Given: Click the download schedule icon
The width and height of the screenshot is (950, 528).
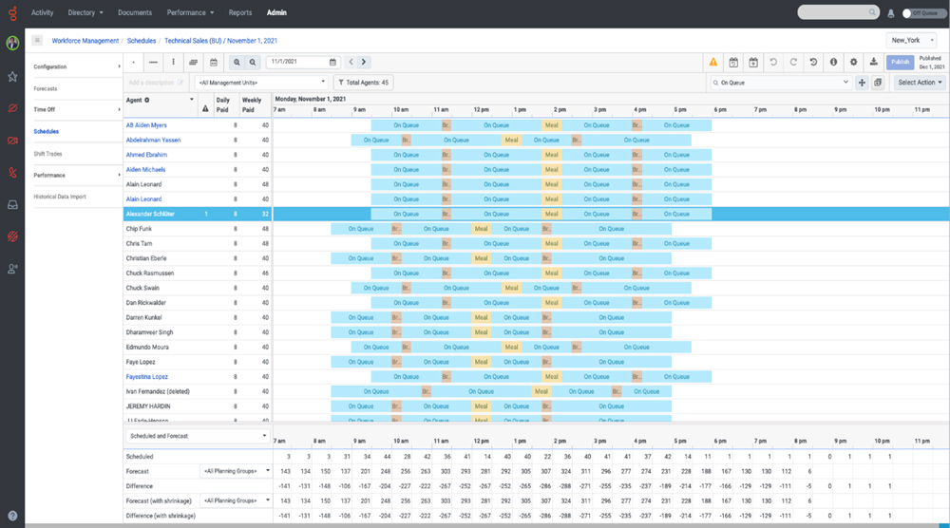Looking at the screenshot, I should click(873, 62).
